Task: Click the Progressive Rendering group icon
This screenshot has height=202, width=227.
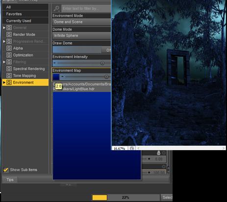Action: (x=9, y=42)
